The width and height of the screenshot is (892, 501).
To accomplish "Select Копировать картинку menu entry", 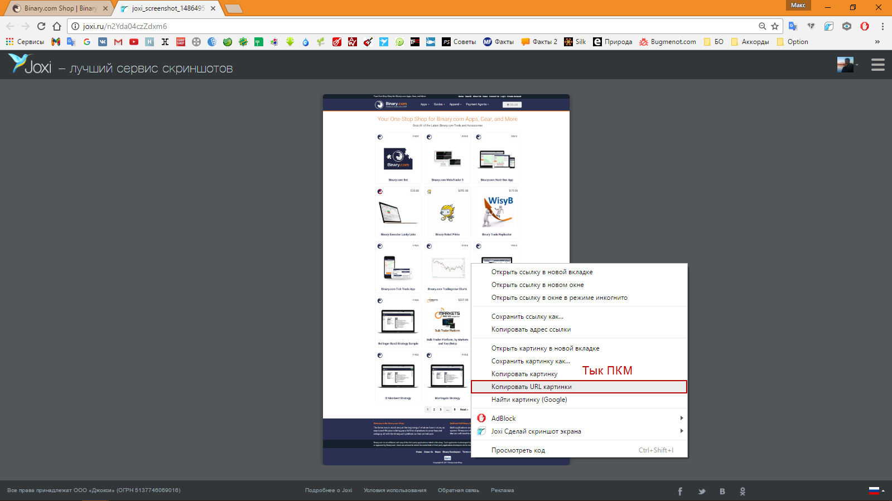I will (x=579, y=374).
